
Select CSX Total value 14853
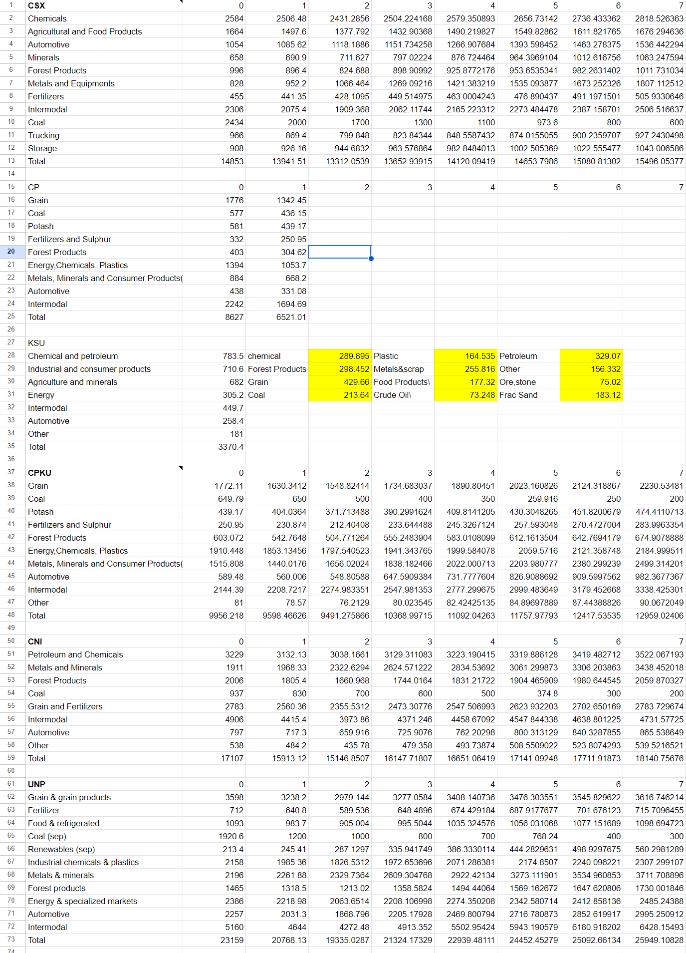coord(215,161)
